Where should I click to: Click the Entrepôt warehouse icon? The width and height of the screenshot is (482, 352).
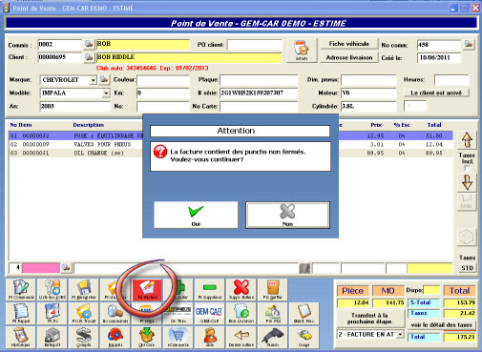52,338
